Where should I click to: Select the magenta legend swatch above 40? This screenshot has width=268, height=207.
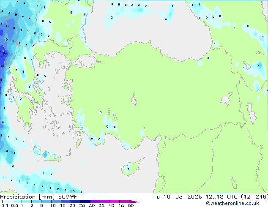pyautogui.click(x=115, y=202)
